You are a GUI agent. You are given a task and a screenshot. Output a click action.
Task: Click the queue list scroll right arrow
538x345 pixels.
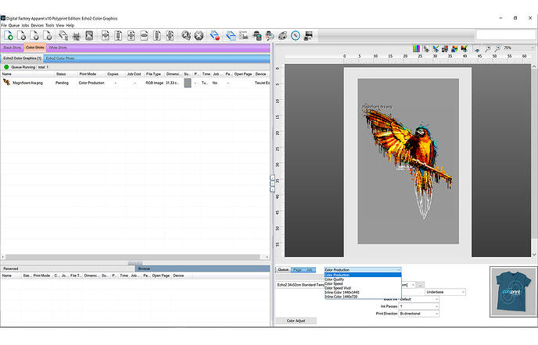267,257
